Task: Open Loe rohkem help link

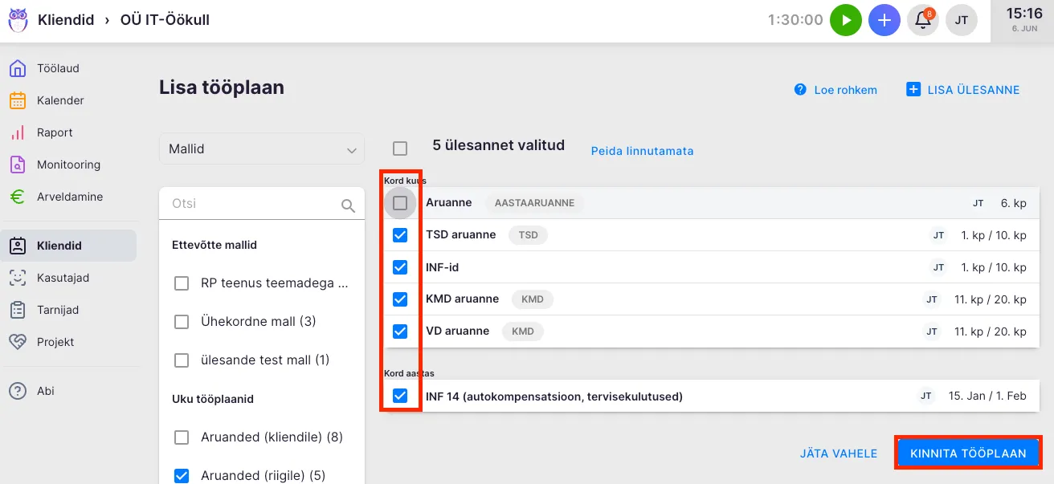Action: (x=845, y=90)
